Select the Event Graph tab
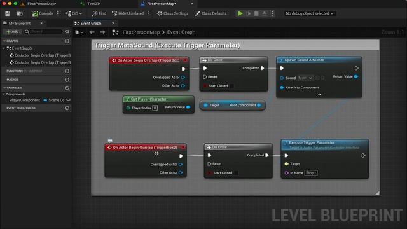 click(x=90, y=23)
